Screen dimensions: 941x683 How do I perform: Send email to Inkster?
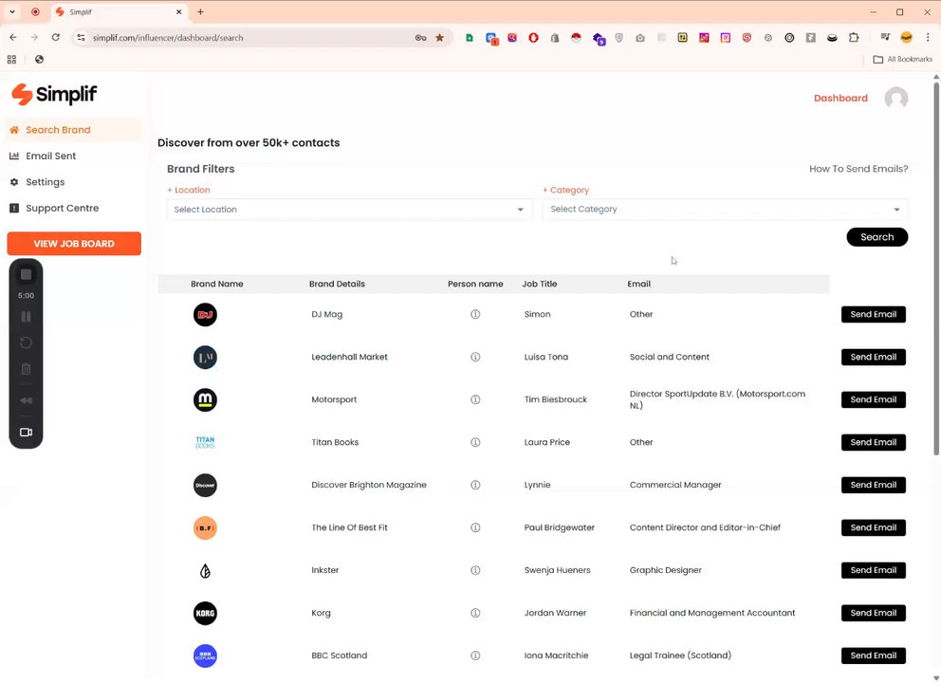[x=874, y=570]
